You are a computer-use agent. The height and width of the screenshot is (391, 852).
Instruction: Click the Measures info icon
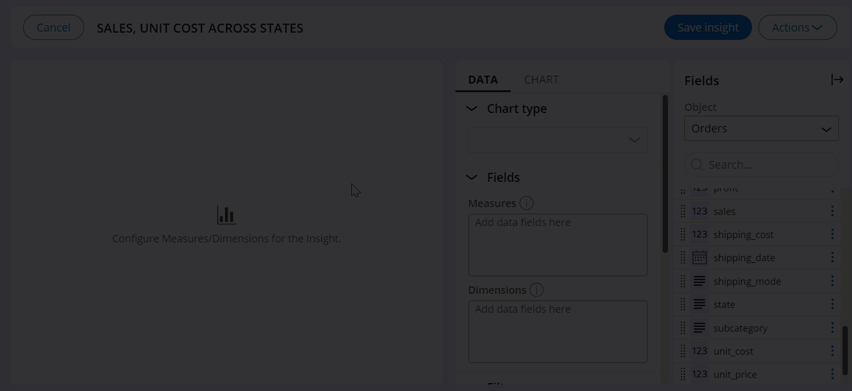(526, 203)
